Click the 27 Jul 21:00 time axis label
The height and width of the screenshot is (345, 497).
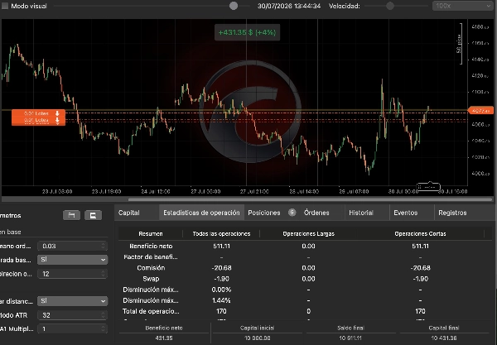click(x=254, y=191)
